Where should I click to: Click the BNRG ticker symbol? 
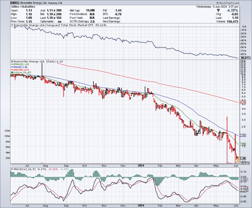tap(15, 3)
